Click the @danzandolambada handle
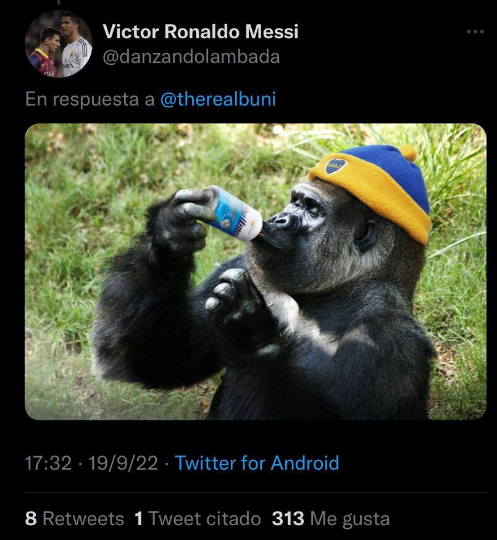This screenshot has height=540, width=497. click(x=191, y=57)
